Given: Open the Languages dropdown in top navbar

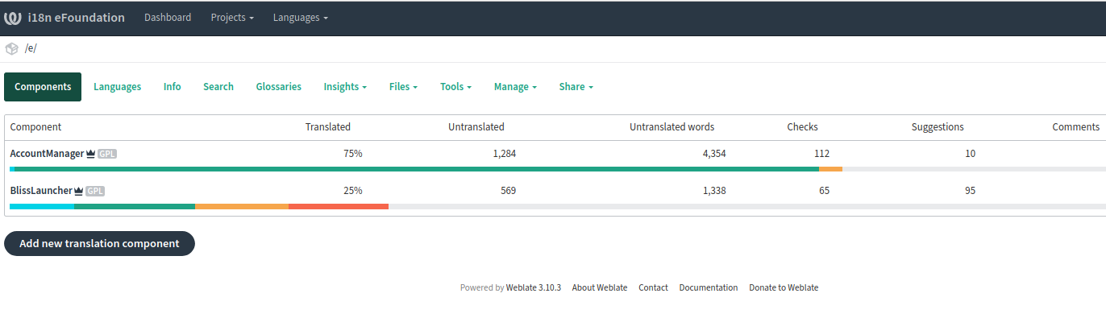Looking at the screenshot, I should tap(301, 18).
